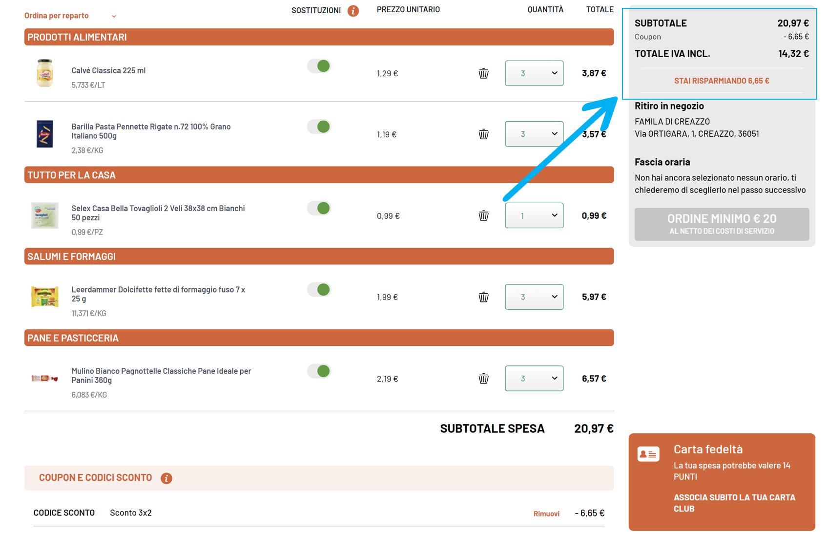Viewport: 827px width, 534px height.
Task: Disable substitution for Calvé Classica
Action: click(319, 66)
